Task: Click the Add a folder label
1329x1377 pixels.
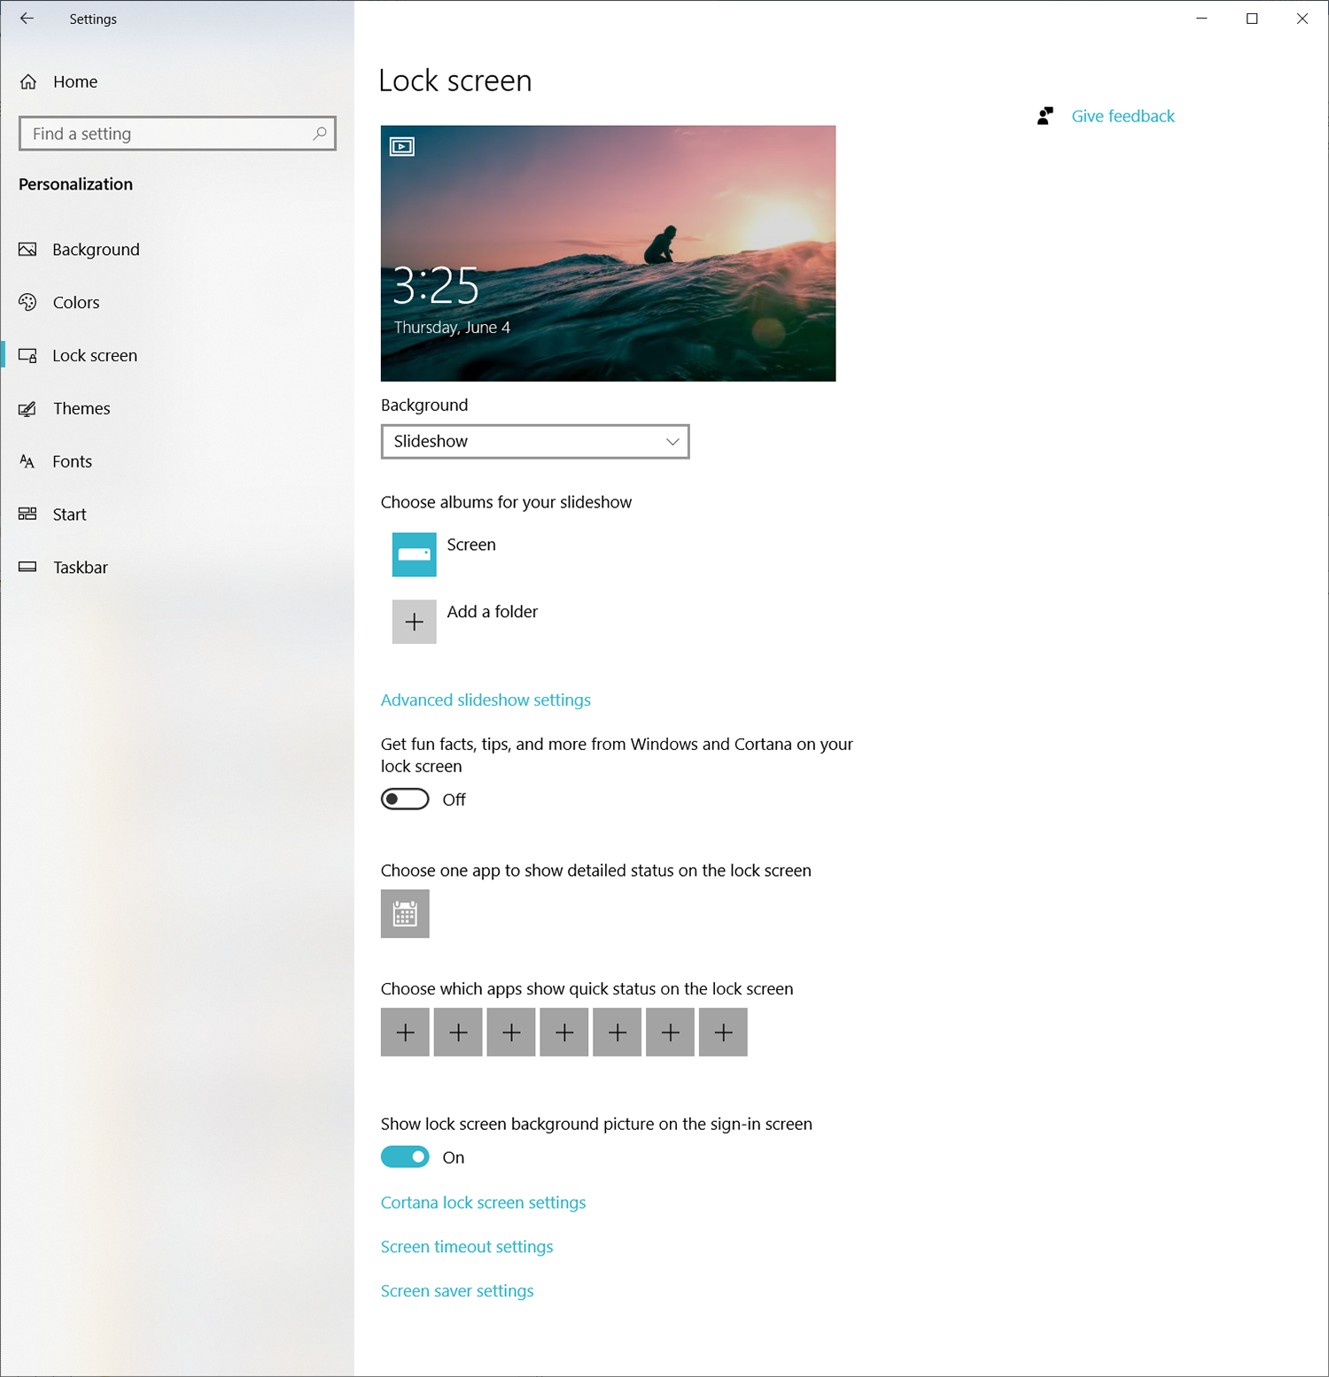Action: 493,612
